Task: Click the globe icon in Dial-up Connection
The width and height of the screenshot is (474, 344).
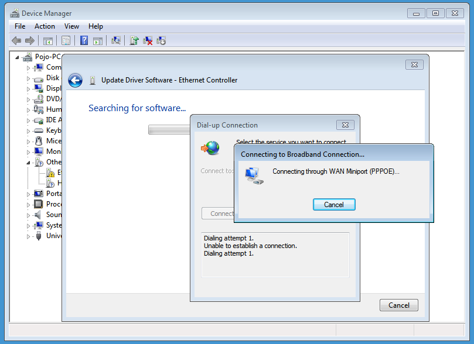Action: [210, 148]
